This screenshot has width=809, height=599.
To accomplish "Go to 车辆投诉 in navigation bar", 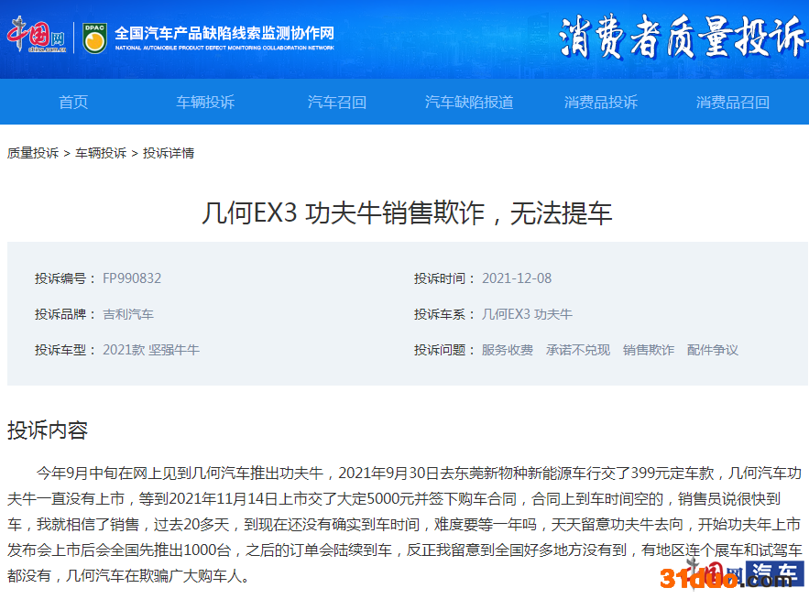I will pos(205,102).
